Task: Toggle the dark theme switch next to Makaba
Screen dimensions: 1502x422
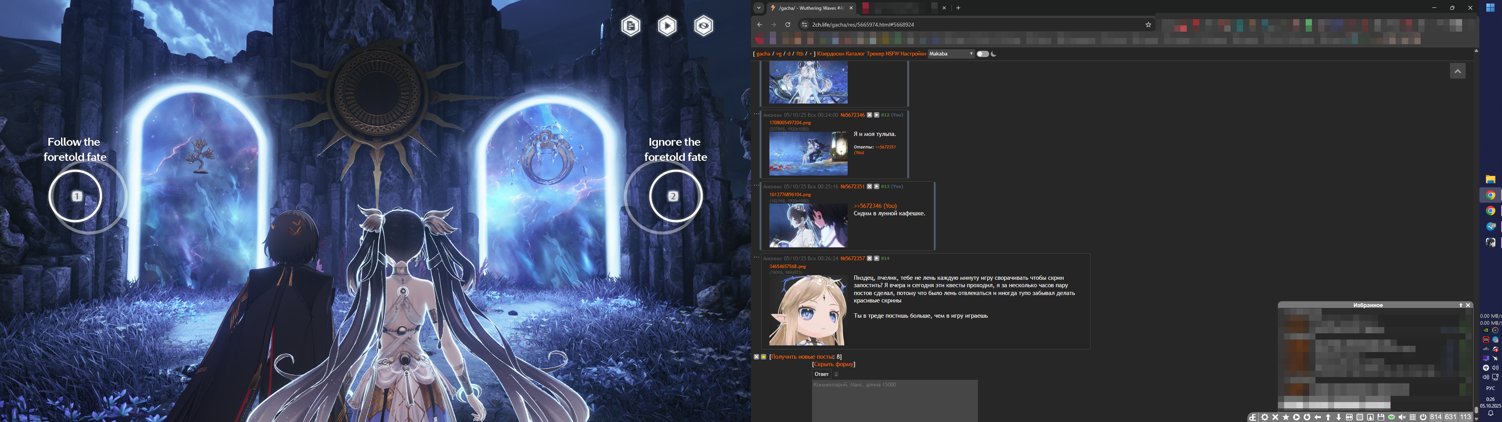Action: click(x=983, y=54)
